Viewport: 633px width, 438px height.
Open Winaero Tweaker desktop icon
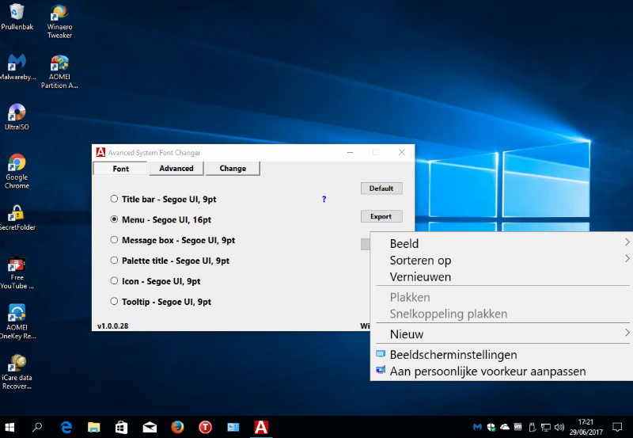click(59, 15)
